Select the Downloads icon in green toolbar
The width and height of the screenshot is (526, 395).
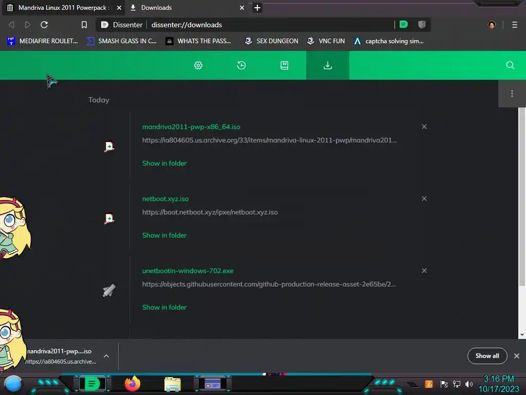point(327,65)
